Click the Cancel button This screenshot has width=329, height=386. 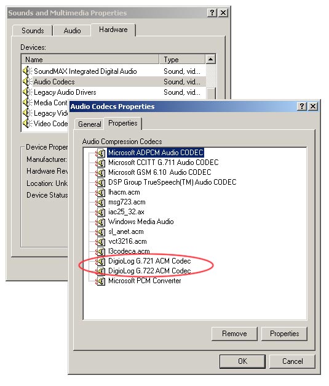tap(292, 361)
